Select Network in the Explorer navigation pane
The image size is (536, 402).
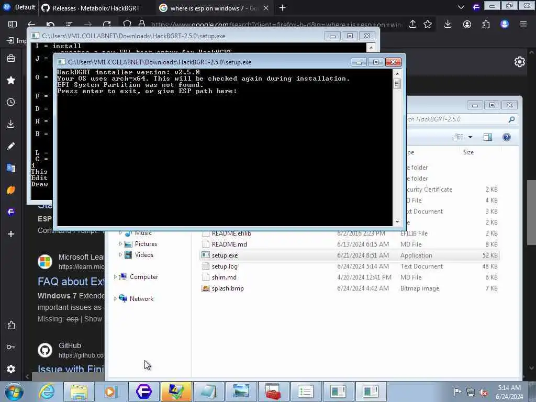(141, 298)
